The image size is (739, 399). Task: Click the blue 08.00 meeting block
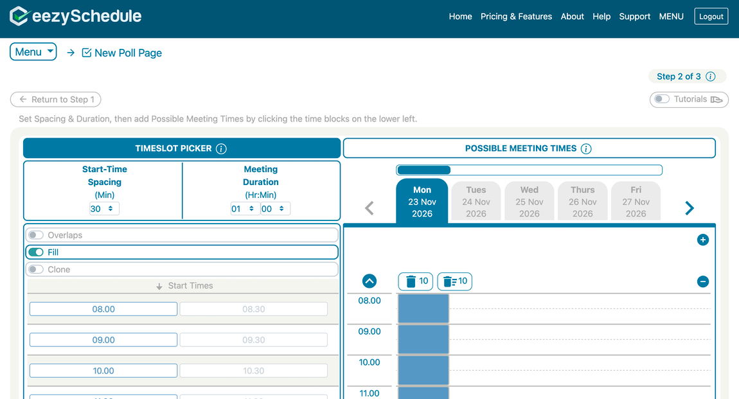click(423, 308)
